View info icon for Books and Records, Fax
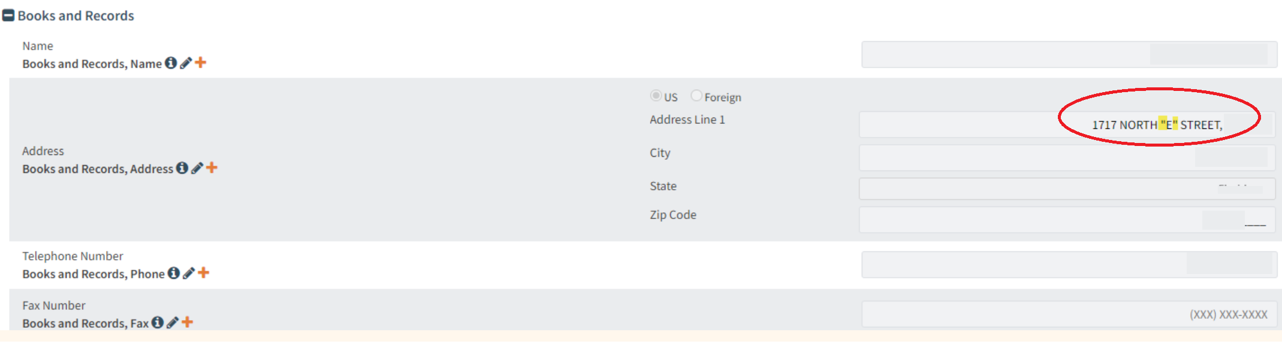This screenshot has height=344, width=1282. point(158,322)
